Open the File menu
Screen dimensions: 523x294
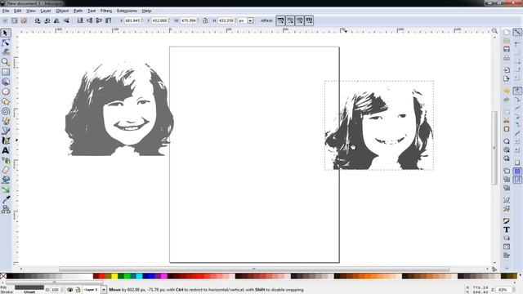[x=6, y=11]
